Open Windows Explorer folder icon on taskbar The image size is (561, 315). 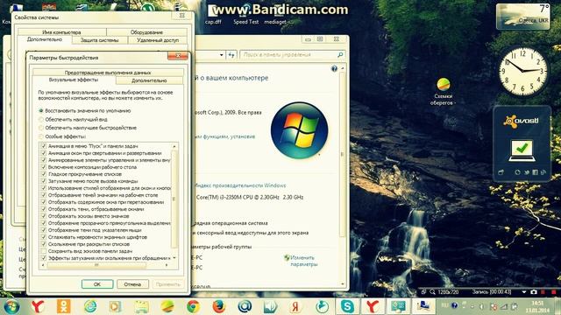click(x=141, y=306)
